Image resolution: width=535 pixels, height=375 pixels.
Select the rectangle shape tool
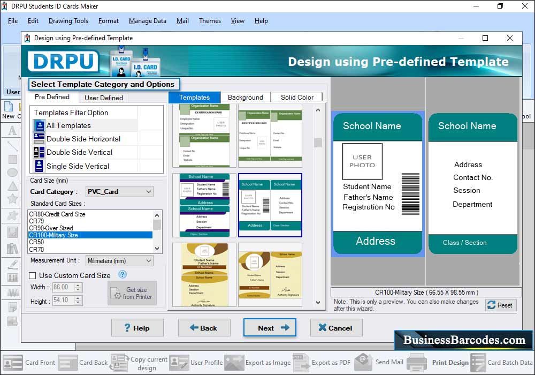pos(13,160)
